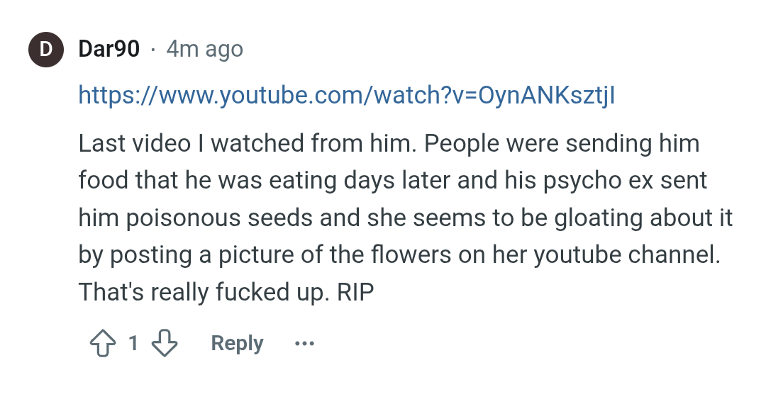
Task: Click the phrase 'People were sending him'
Action: pos(562,144)
